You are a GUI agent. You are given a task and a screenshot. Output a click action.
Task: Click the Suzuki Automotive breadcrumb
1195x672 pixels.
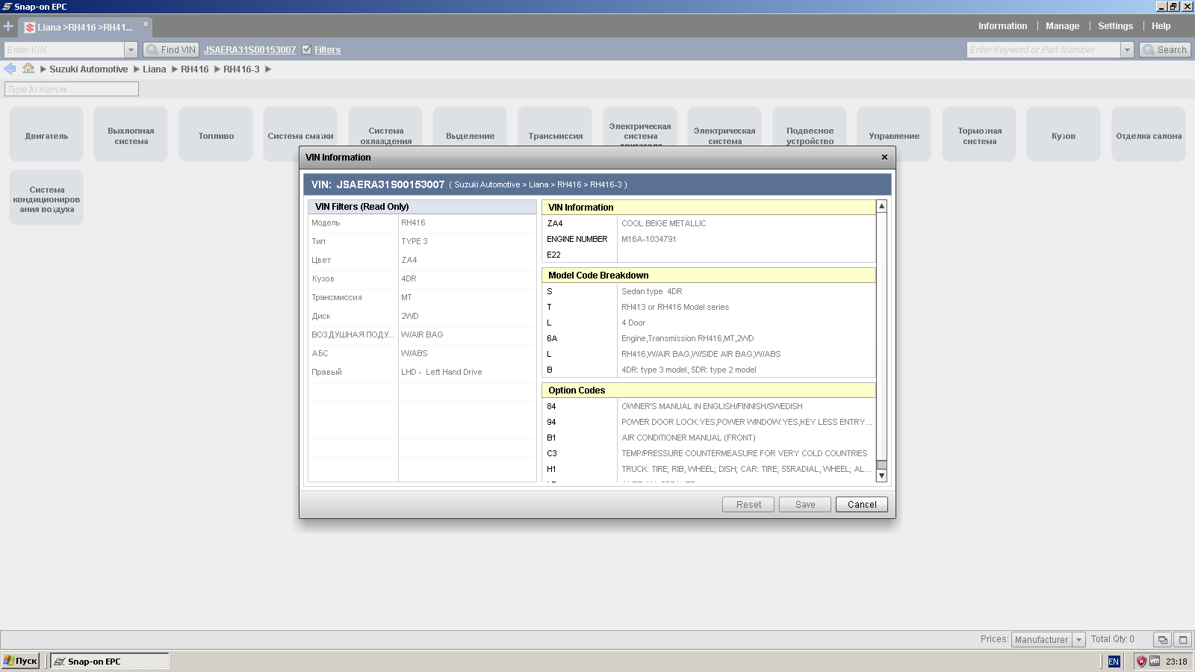pyautogui.click(x=88, y=69)
